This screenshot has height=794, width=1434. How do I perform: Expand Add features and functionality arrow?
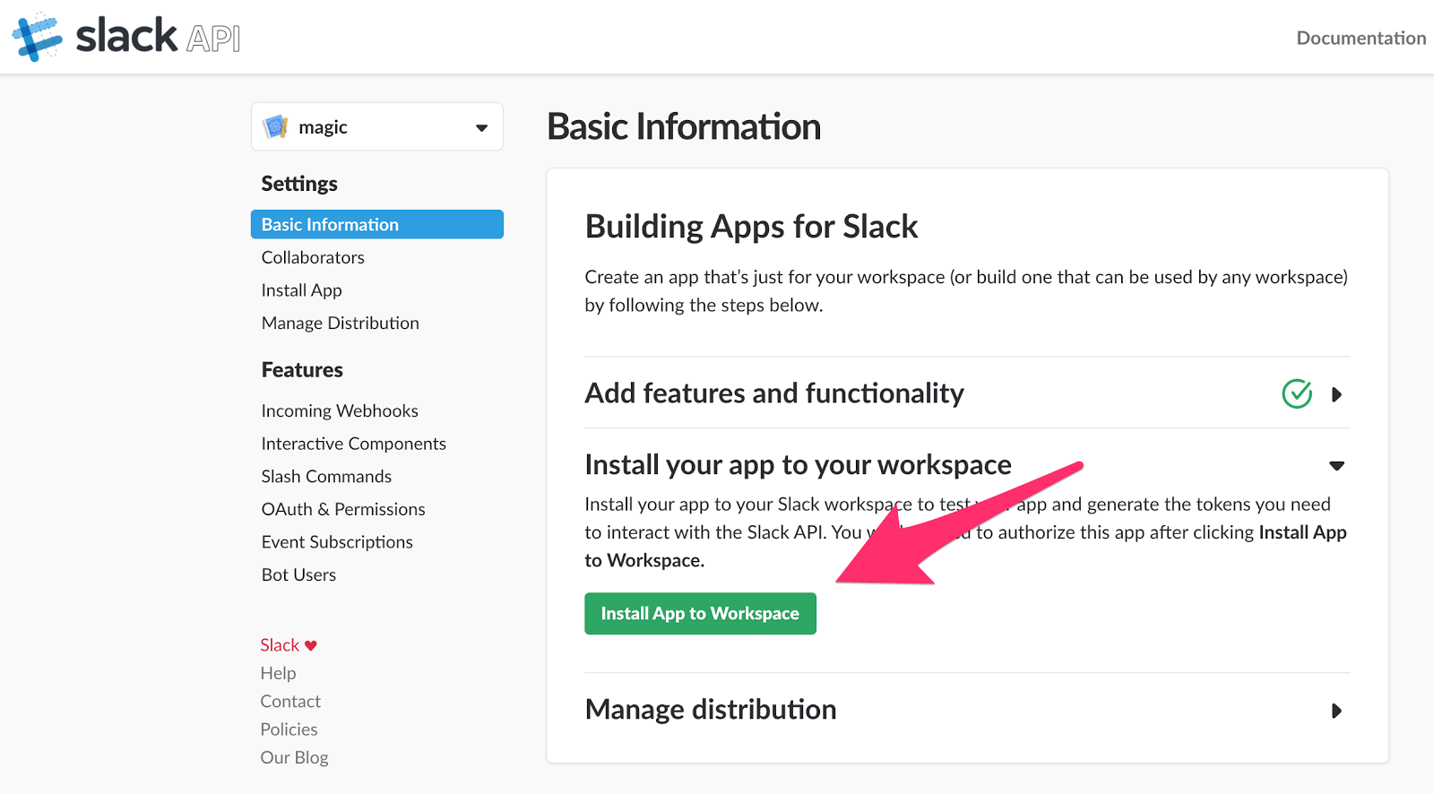tap(1336, 394)
